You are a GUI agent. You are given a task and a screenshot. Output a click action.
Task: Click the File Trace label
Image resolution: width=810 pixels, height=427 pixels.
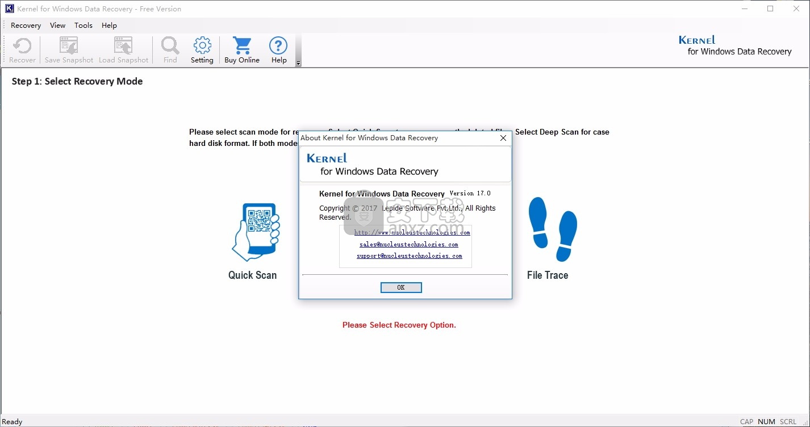point(548,275)
